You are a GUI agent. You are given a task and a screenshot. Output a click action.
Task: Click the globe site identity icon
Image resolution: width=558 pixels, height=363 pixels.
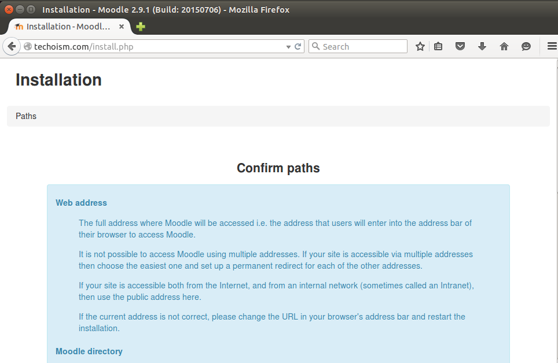(27, 47)
